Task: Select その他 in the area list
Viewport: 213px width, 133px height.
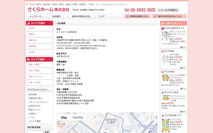Action: (39, 52)
